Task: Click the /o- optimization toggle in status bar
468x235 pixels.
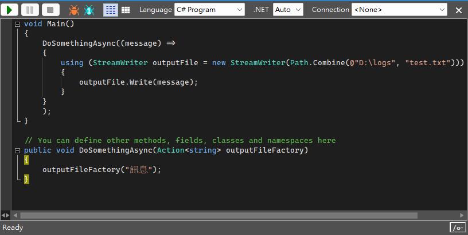Action: point(458,228)
